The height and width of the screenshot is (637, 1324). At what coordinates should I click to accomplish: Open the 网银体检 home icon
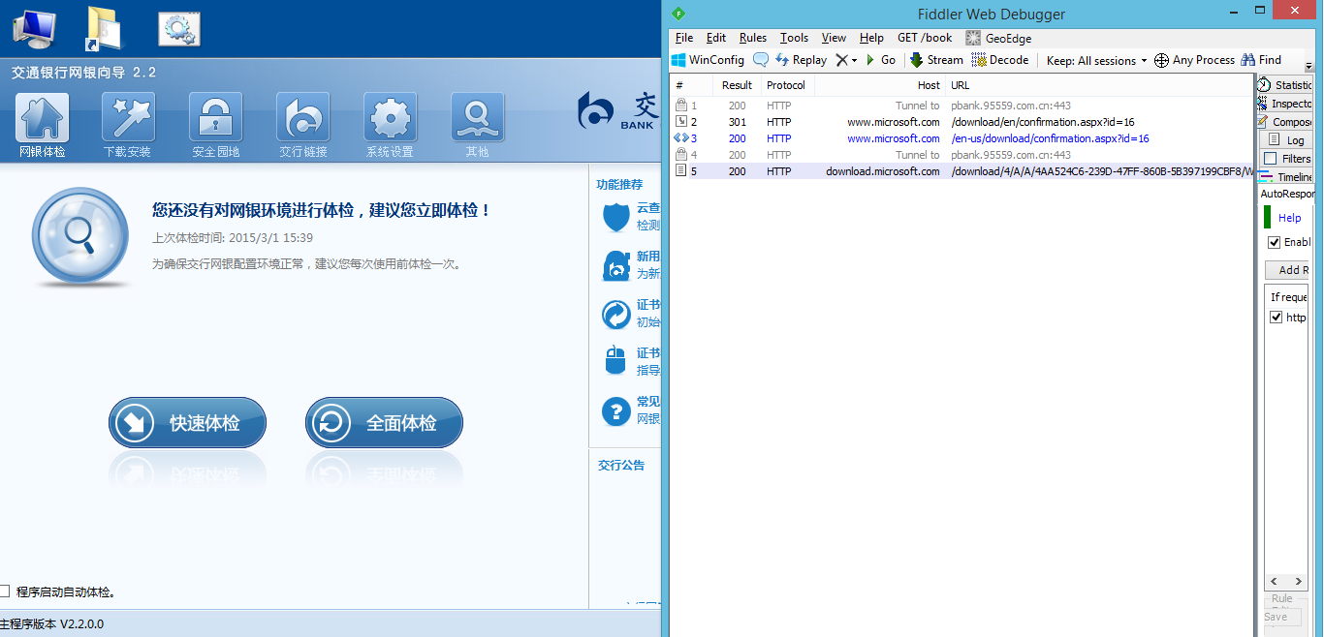[42, 119]
